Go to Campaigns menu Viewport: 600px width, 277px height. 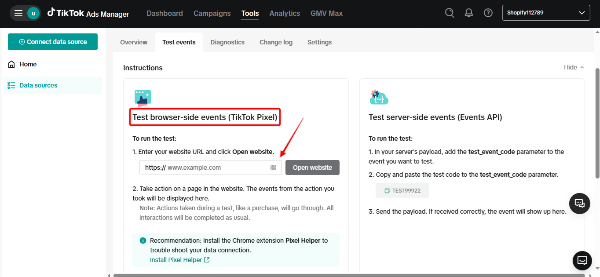[x=212, y=13]
